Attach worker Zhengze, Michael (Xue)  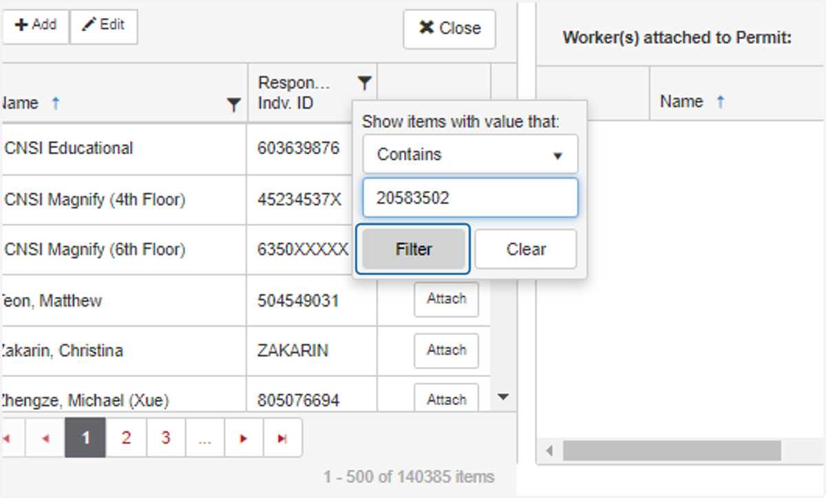[x=446, y=399]
